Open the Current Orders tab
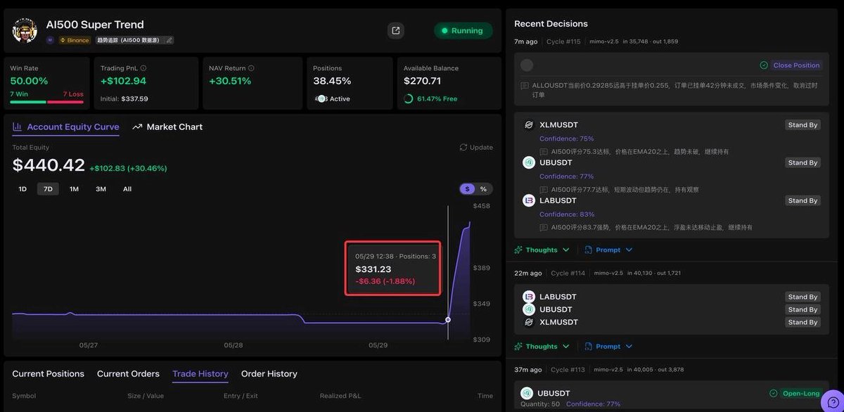Image resolution: width=844 pixels, height=412 pixels. (x=128, y=374)
